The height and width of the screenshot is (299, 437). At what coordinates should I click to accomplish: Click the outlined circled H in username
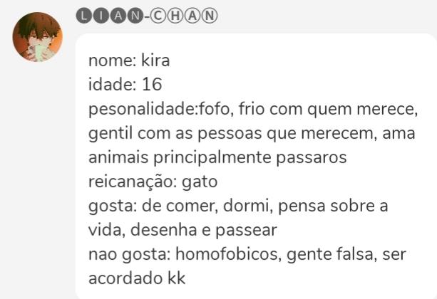tap(175, 16)
